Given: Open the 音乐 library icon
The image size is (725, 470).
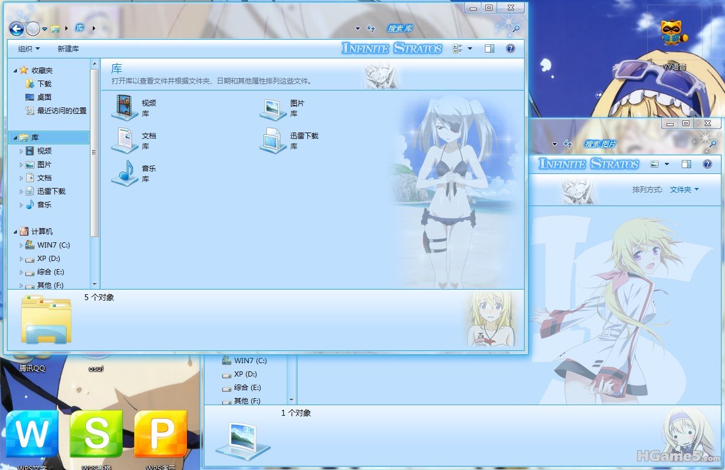Looking at the screenshot, I should click(x=124, y=173).
